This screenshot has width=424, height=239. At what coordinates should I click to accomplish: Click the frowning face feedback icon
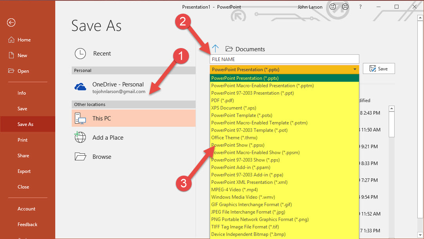[345, 7]
